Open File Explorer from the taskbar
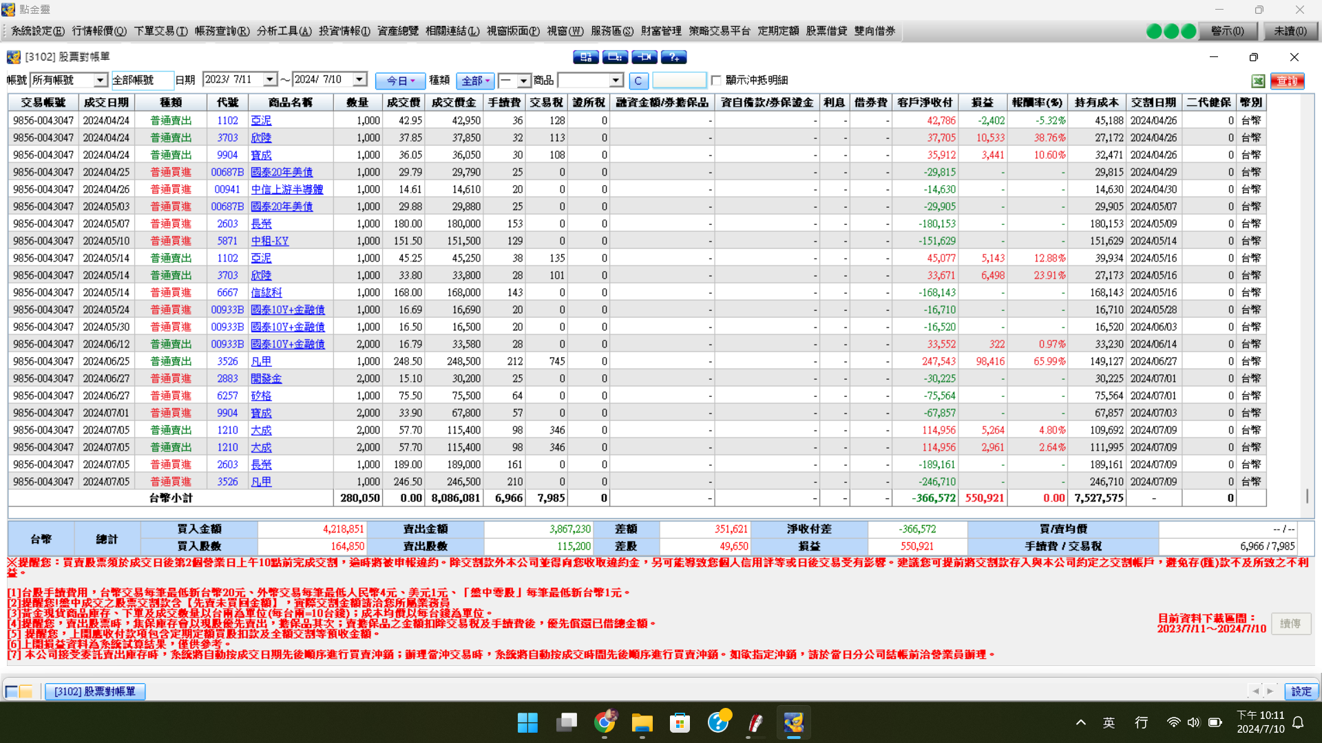The width and height of the screenshot is (1322, 743). click(x=642, y=723)
